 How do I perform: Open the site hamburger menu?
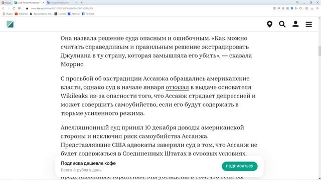(x=309, y=24)
